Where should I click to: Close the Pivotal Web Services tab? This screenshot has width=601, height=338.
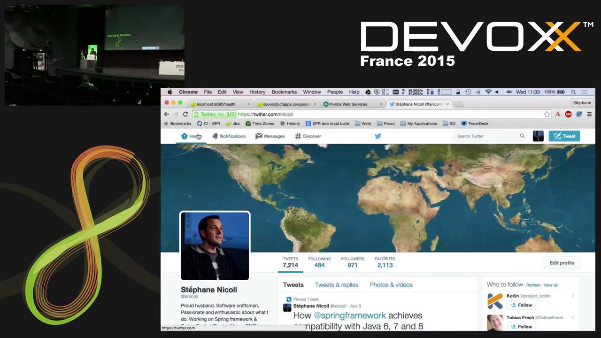[x=381, y=104]
